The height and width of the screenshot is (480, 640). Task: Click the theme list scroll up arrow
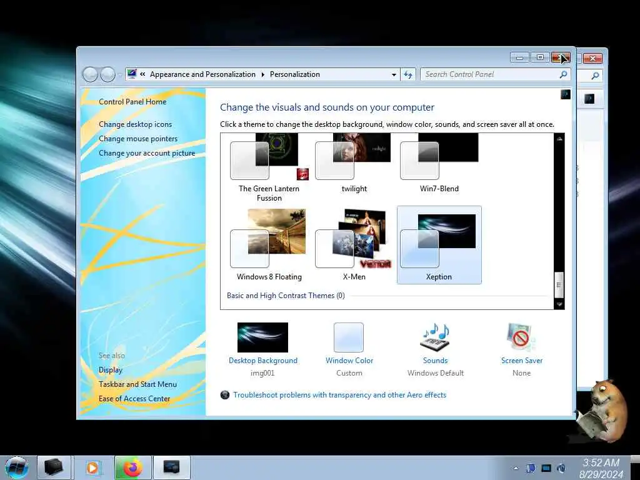coord(559,139)
